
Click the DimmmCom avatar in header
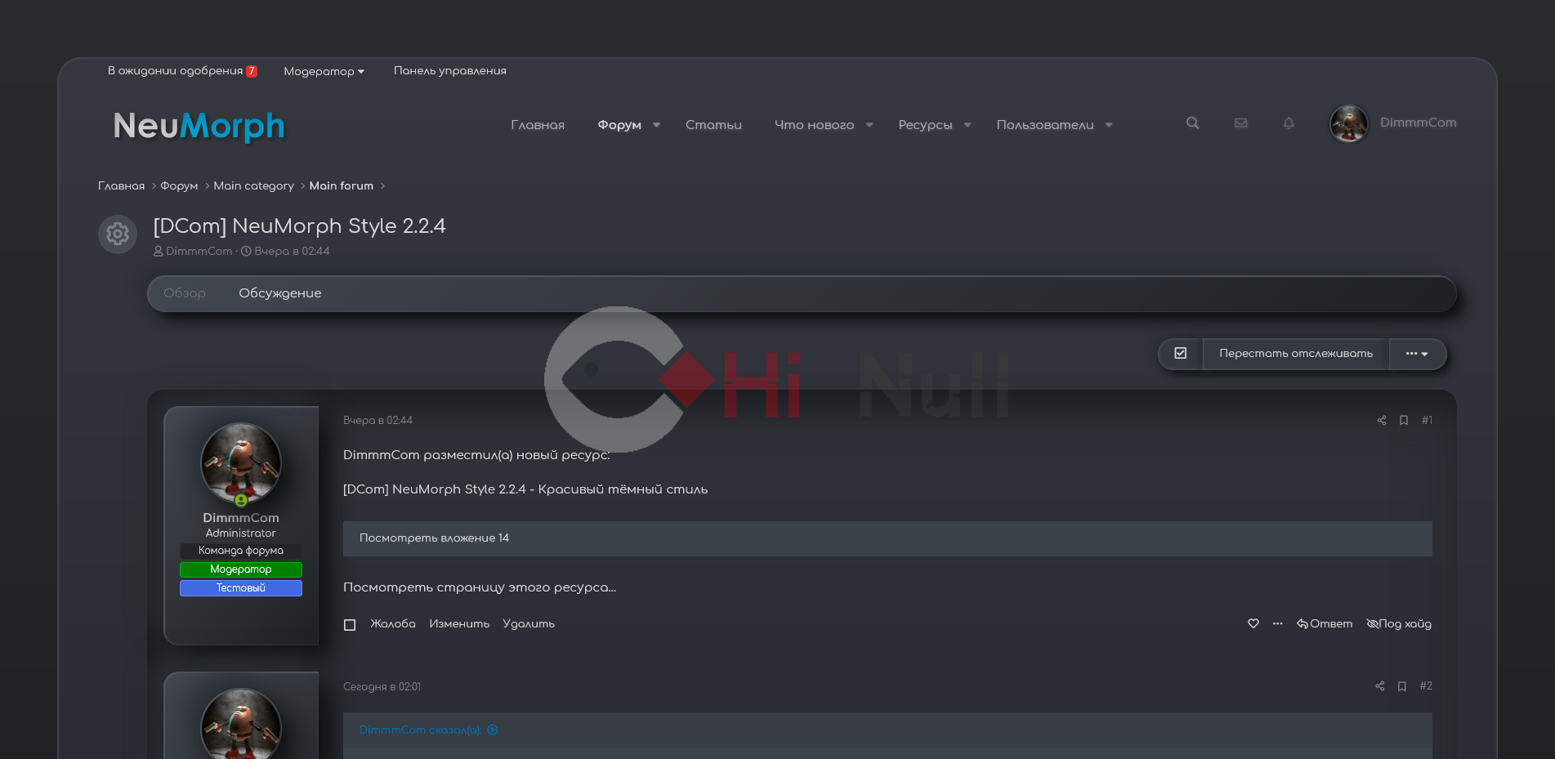(1348, 123)
